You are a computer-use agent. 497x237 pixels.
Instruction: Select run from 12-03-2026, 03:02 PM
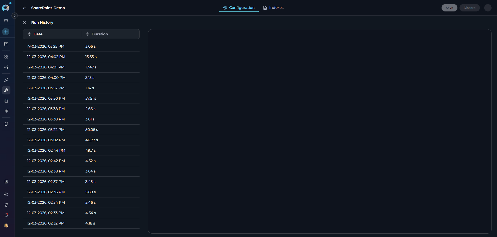(x=81, y=140)
